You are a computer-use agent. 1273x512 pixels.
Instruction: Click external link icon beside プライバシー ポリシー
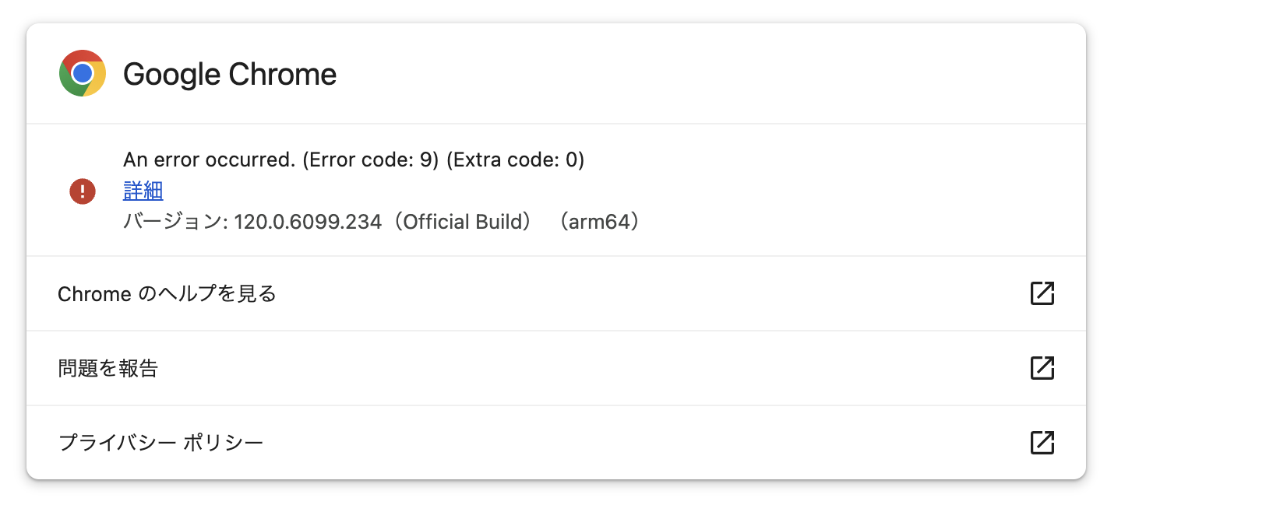tap(1042, 443)
